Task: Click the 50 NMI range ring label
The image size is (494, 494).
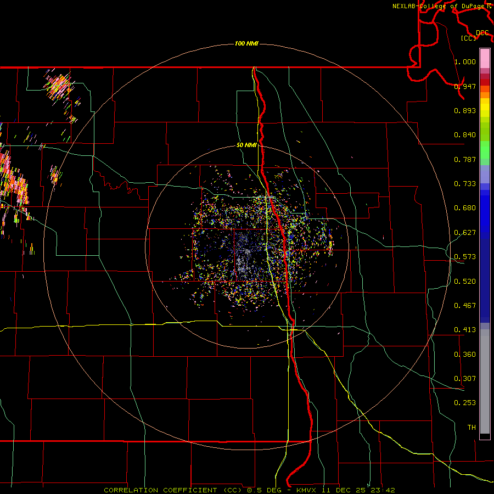Action: pyautogui.click(x=246, y=145)
